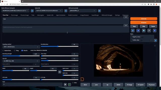Refresh the Select VAE list
This screenshot has width=161, height=90.
pyautogui.click(x=66, y=11)
